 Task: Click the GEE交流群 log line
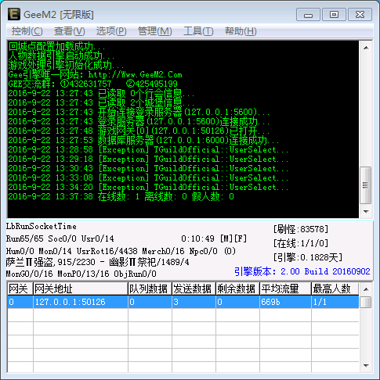click(93, 84)
